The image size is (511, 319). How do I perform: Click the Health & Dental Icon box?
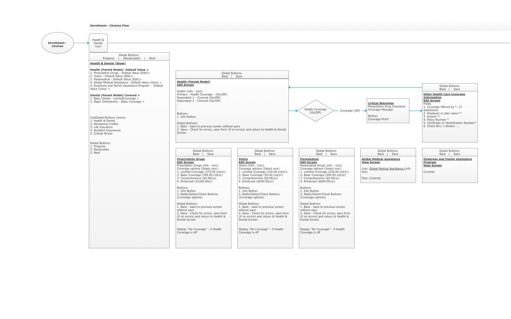[98, 43]
